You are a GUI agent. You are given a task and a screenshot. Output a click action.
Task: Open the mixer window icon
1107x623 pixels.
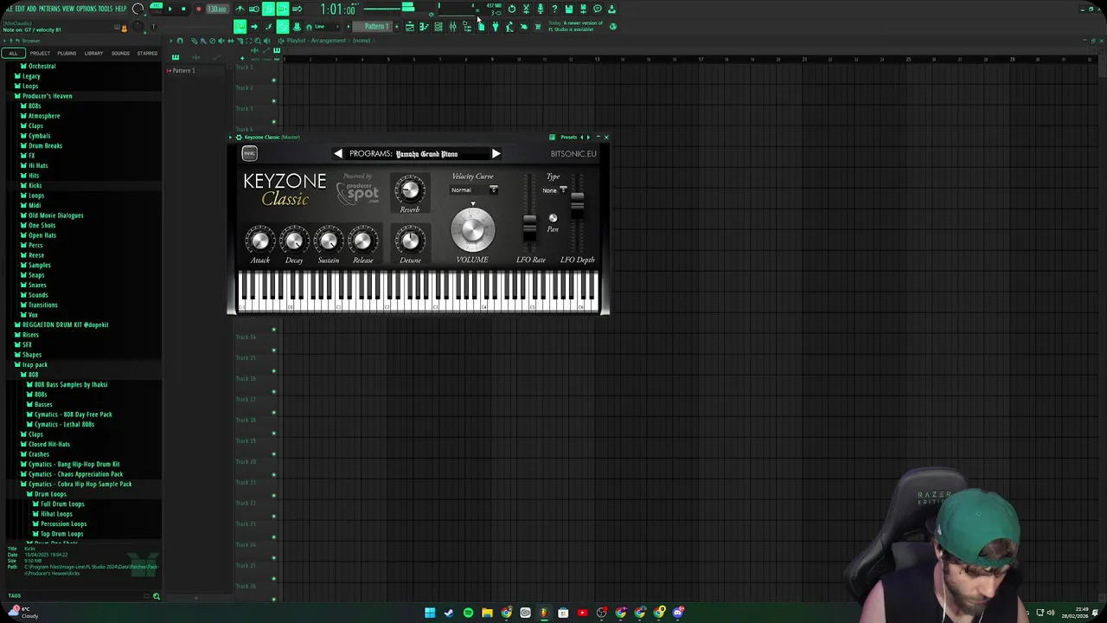pyautogui.click(x=452, y=27)
